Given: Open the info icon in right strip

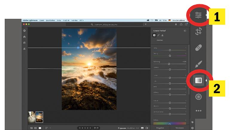Looking at the screenshot, I should (192, 128).
